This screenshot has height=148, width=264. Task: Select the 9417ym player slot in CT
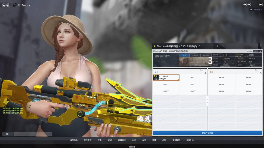click(166, 78)
